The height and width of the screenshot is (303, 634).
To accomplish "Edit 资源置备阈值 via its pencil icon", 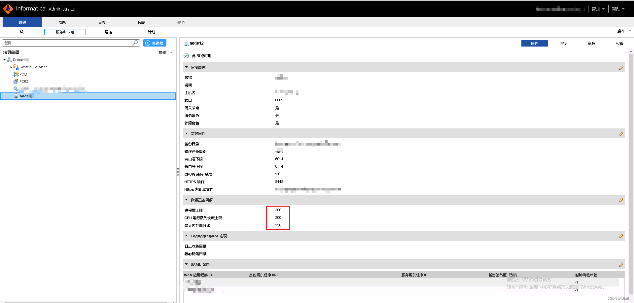I will coord(621,200).
